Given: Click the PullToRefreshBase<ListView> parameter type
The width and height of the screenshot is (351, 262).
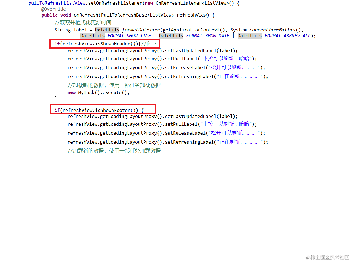Looking at the screenshot, I should pyautogui.click(x=138, y=15).
